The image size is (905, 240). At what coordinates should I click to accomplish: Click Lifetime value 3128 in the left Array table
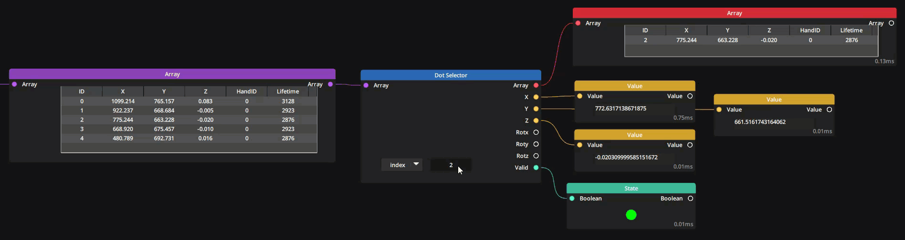pyautogui.click(x=288, y=101)
